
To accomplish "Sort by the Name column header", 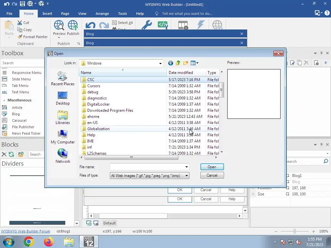I will coord(123,73).
